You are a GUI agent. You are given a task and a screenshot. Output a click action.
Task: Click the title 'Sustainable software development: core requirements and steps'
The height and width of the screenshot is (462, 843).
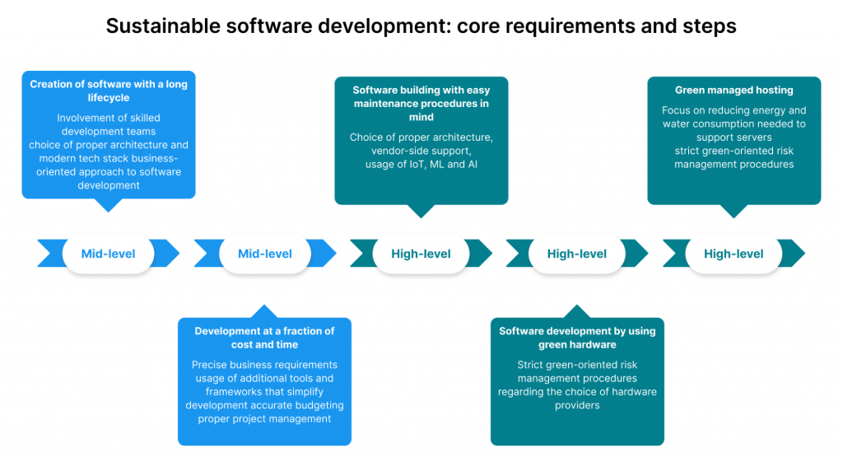[x=421, y=26]
